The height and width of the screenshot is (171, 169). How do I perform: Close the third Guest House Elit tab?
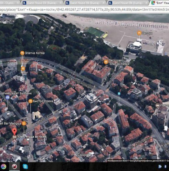[x=104, y=3]
